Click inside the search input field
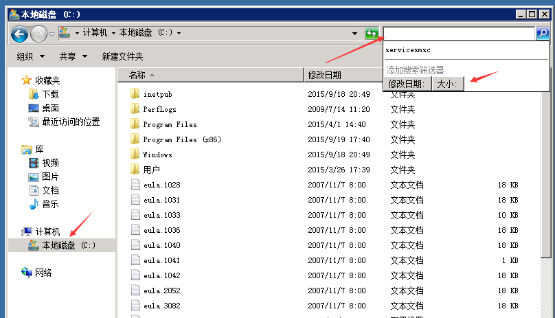Screen dimensions: 555x318 click(458, 33)
